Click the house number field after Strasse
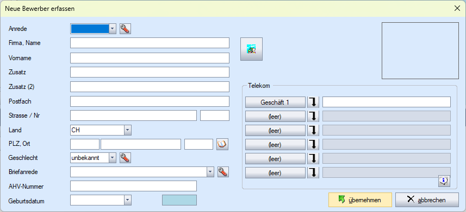The width and height of the screenshot is (466, 212). [x=215, y=115]
